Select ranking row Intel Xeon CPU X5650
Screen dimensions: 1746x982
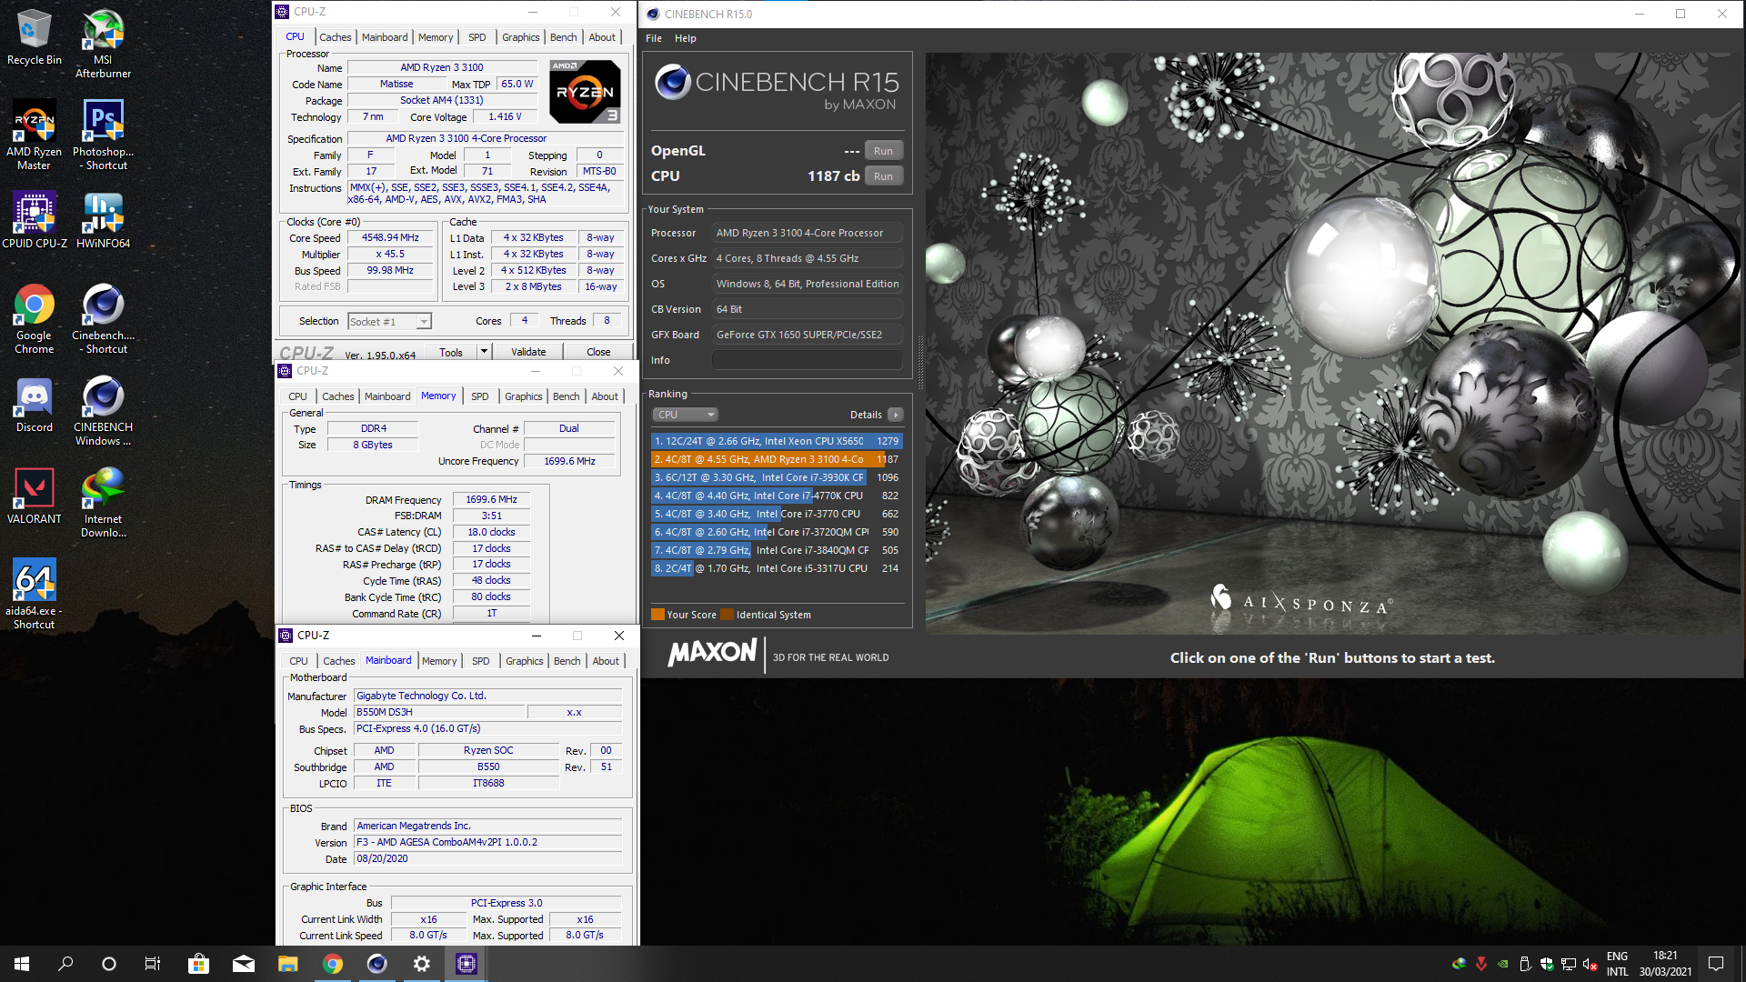pos(777,441)
